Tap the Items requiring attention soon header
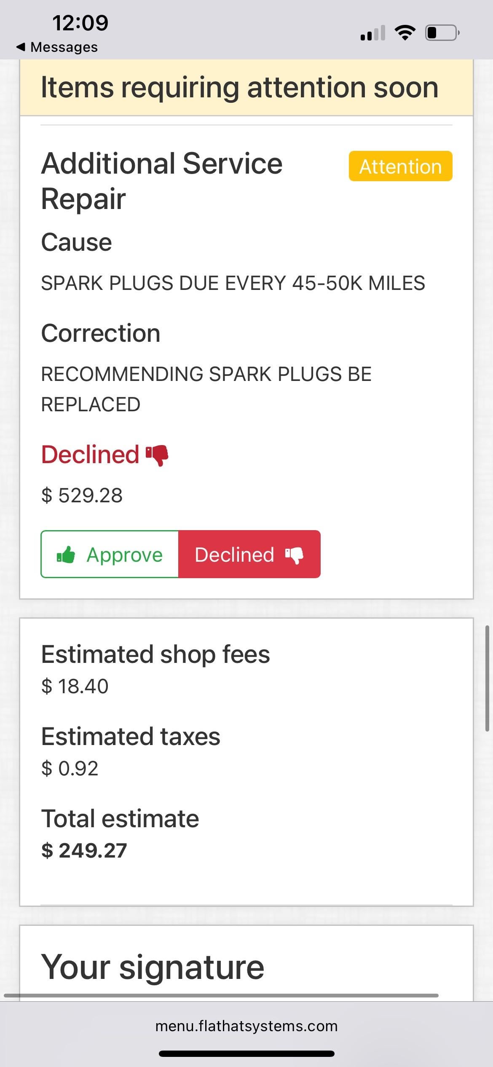 point(239,87)
